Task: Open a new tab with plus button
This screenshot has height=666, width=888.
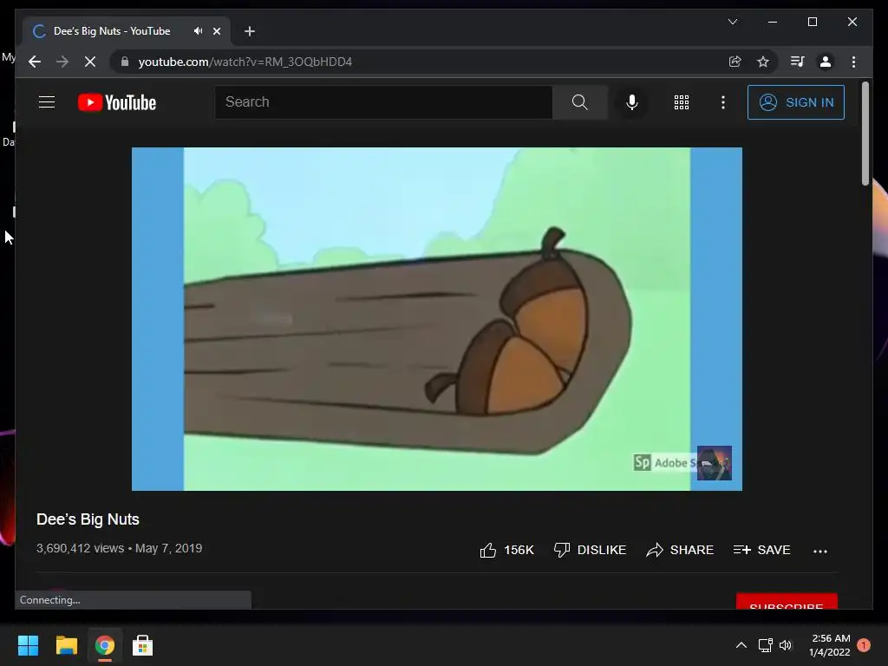Action: point(249,31)
